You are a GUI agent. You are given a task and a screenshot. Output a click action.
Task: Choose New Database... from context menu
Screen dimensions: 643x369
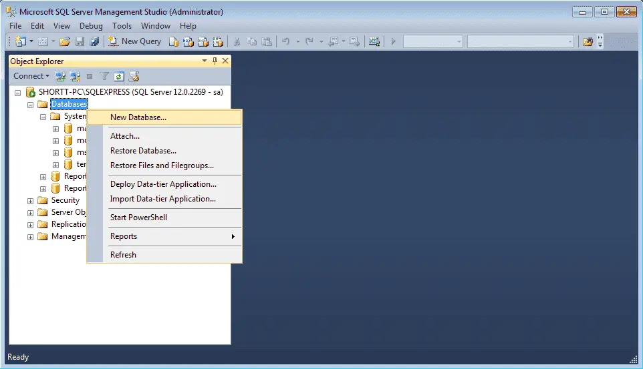pyautogui.click(x=164, y=117)
